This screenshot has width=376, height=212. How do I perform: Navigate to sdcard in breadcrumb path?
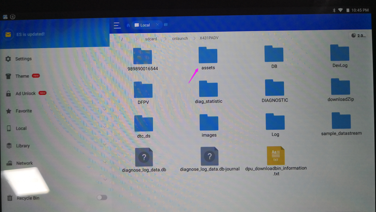[x=151, y=38]
